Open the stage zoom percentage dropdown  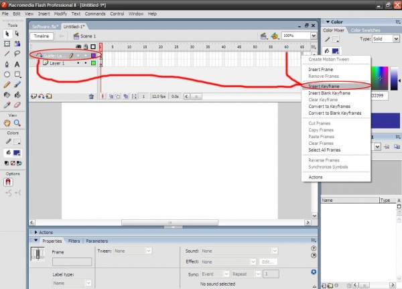click(x=314, y=36)
